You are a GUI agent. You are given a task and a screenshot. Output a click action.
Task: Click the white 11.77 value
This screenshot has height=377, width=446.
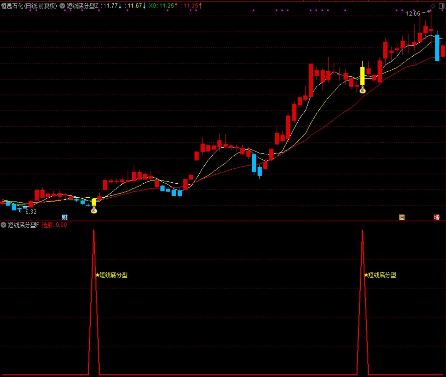click(111, 6)
